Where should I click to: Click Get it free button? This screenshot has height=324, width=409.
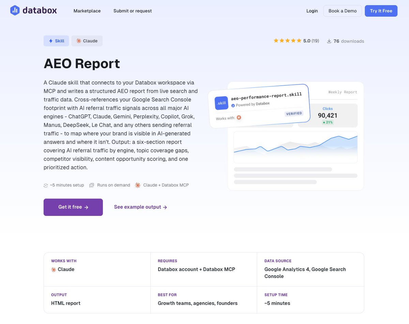click(73, 207)
